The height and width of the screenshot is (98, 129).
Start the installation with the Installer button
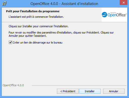click(90, 91)
